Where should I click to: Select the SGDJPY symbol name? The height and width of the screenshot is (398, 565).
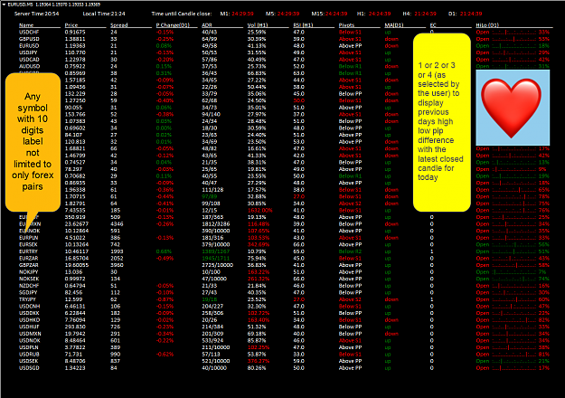28,292
